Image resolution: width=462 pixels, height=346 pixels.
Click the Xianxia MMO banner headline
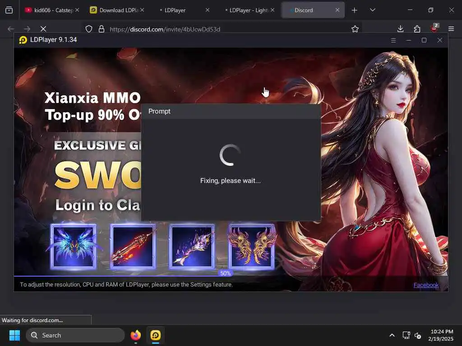click(x=92, y=98)
